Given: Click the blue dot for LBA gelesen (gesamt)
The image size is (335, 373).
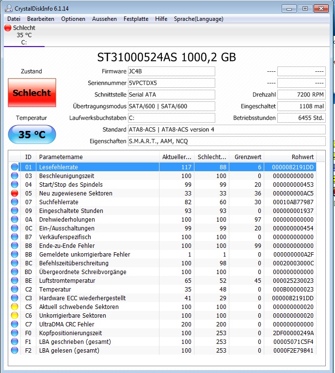Looking at the screenshot, I should 15,350.
